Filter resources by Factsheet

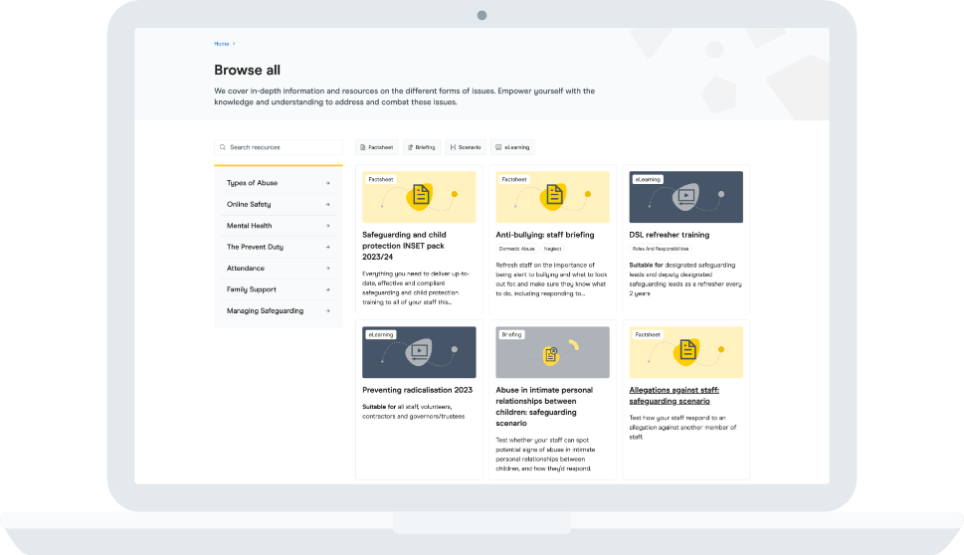click(x=377, y=147)
